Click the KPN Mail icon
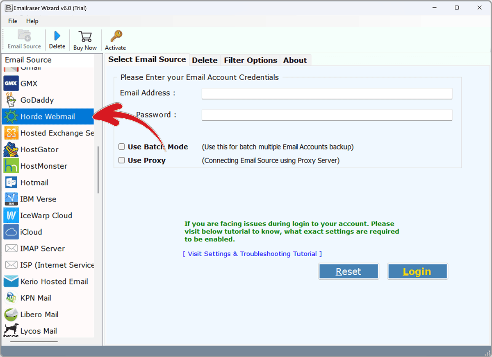 click(x=11, y=298)
